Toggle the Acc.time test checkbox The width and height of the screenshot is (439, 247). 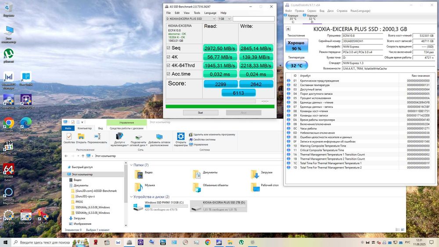tap(168, 74)
